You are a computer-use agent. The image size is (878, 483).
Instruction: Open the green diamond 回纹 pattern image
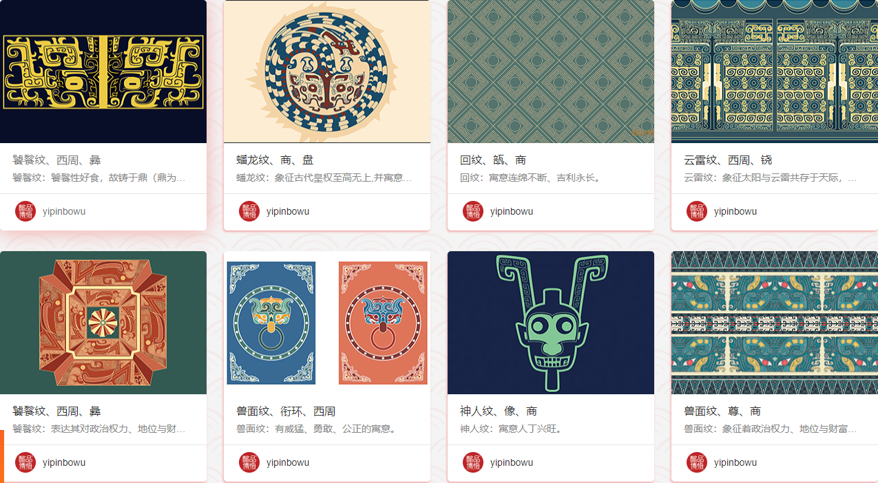pos(551,72)
